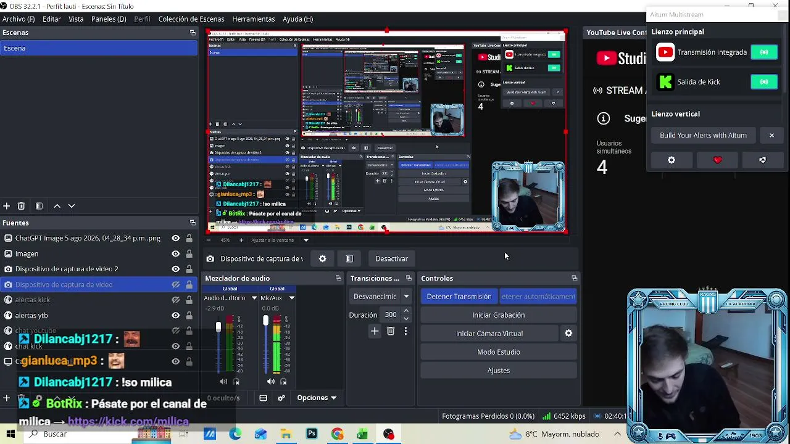Unlock the Imagen source
Image resolution: width=790 pixels, height=444 pixels.
(x=189, y=254)
